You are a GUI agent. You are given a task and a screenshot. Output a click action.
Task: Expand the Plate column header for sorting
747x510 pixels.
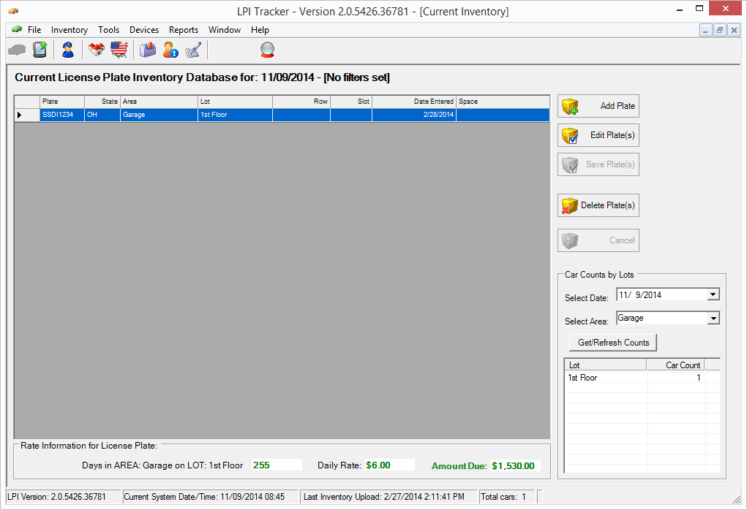(x=61, y=102)
